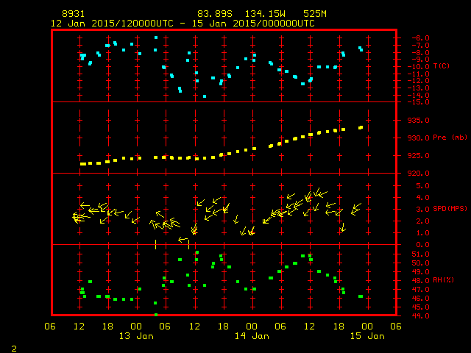Click the T(C) temperature axis label

pyautogui.click(x=442, y=65)
